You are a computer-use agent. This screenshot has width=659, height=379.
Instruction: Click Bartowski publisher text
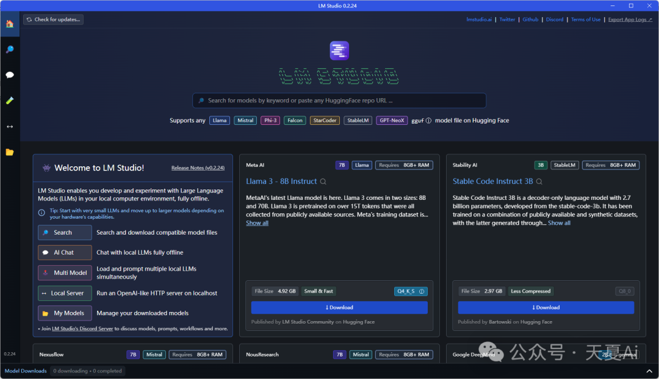[500, 322]
